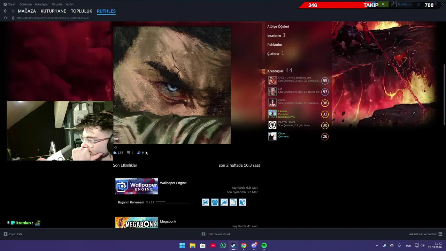Click the page vertical scrollbar
Screen dimensions: 446x251
pyautogui.click(x=444, y=94)
